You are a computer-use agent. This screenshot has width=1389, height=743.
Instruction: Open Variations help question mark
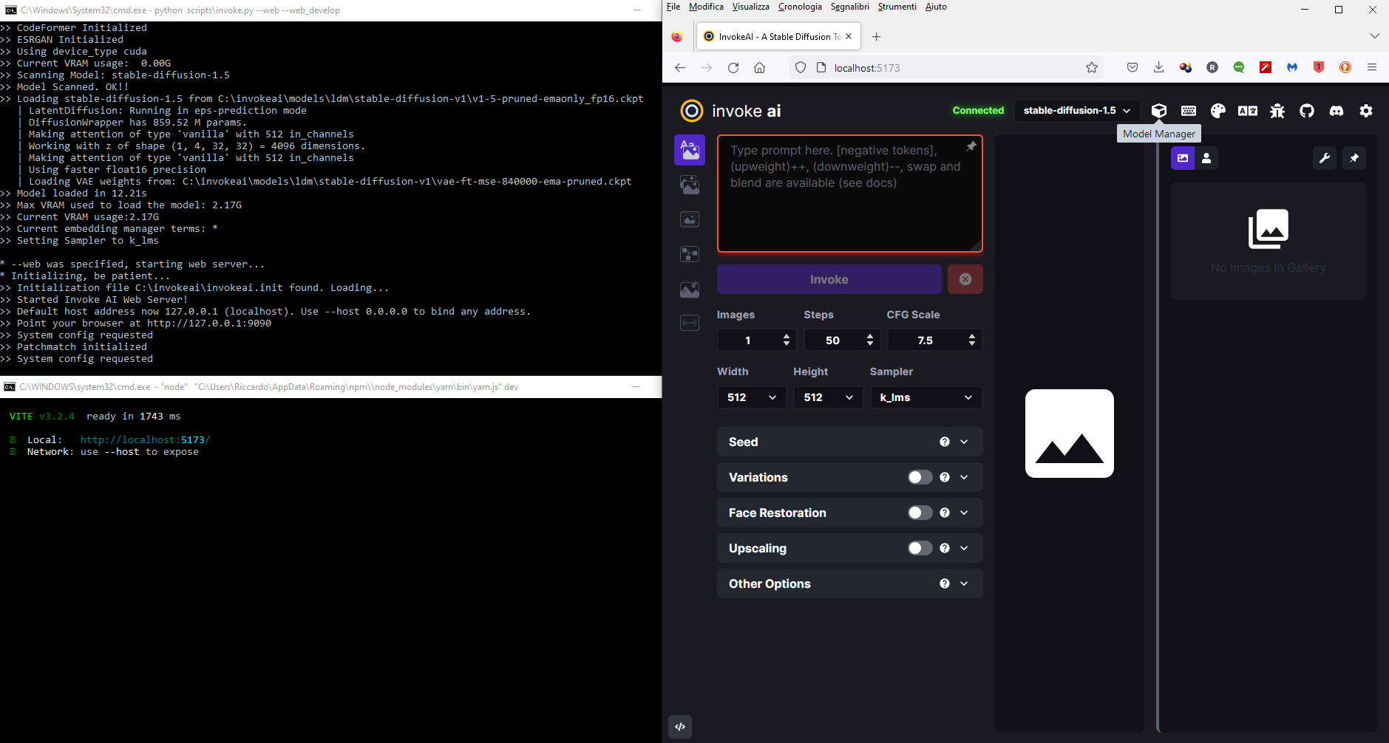[x=945, y=477]
